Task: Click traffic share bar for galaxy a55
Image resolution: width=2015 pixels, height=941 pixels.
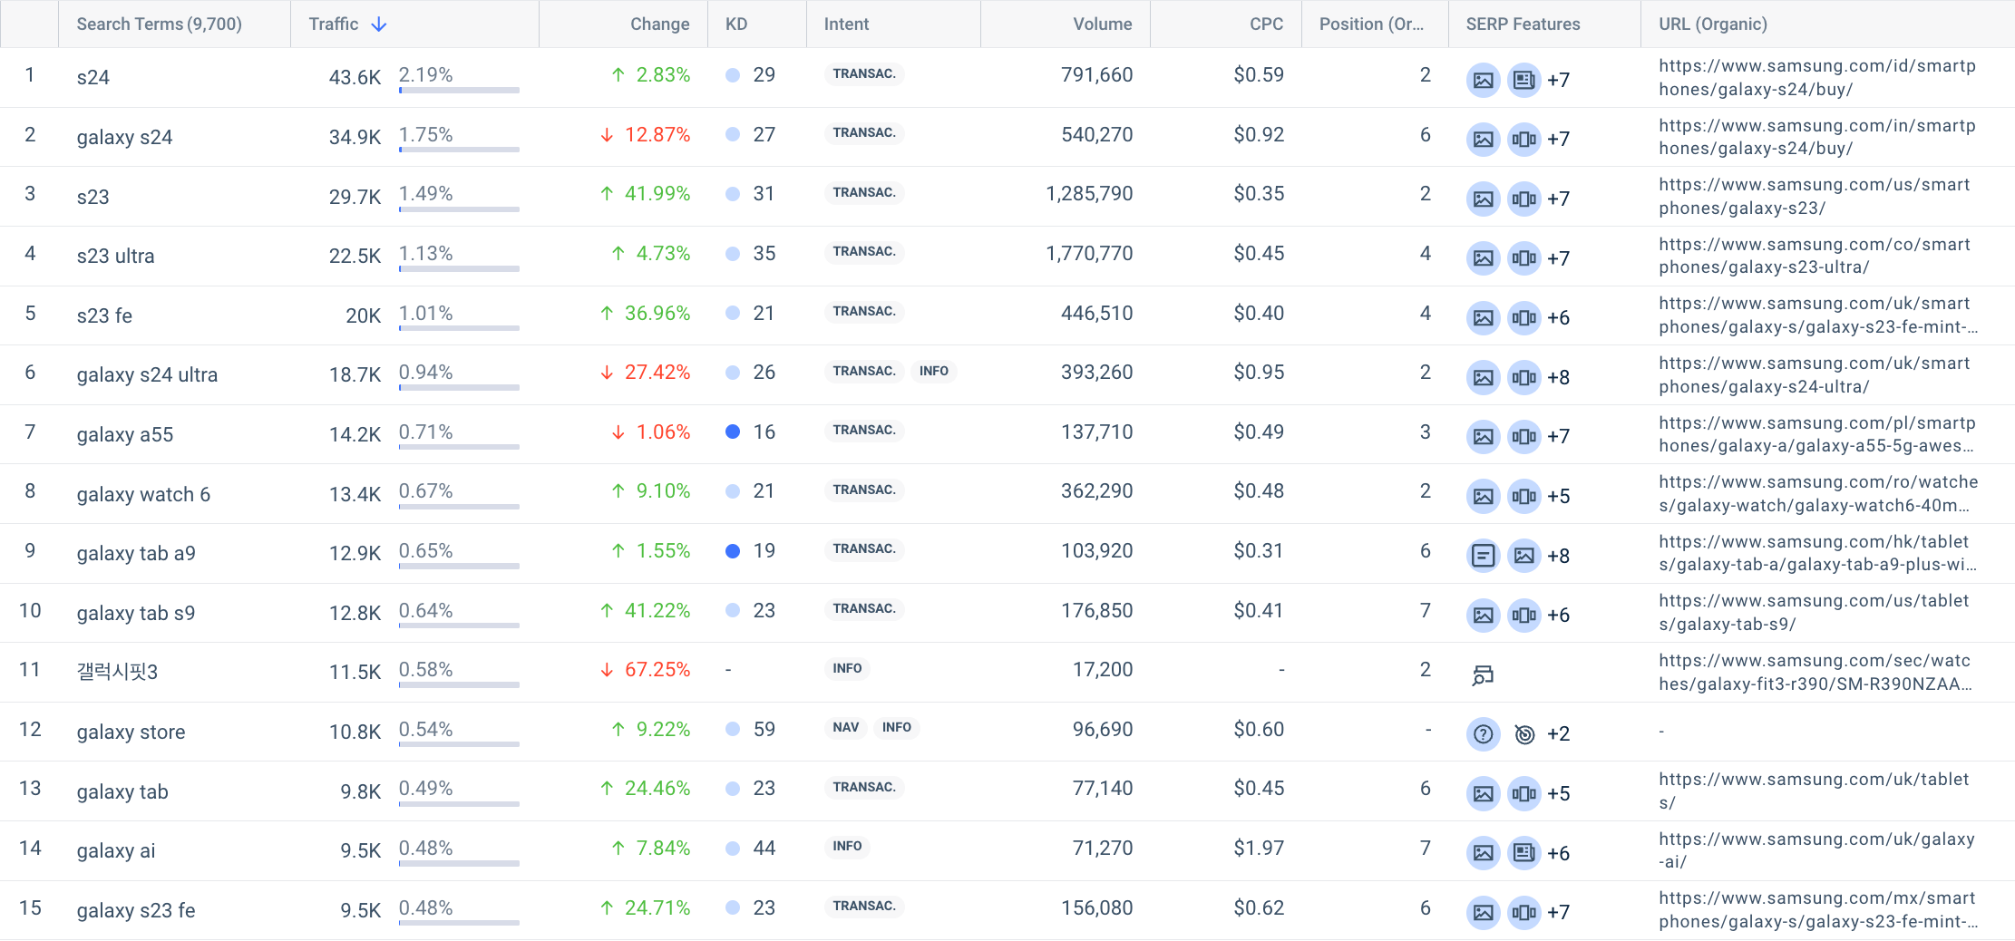Action: click(x=459, y=446)
